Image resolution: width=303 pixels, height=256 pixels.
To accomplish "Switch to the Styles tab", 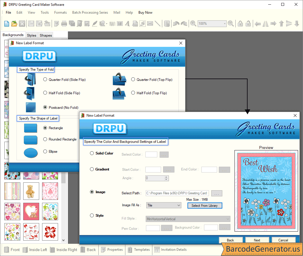I will [32, 35].
